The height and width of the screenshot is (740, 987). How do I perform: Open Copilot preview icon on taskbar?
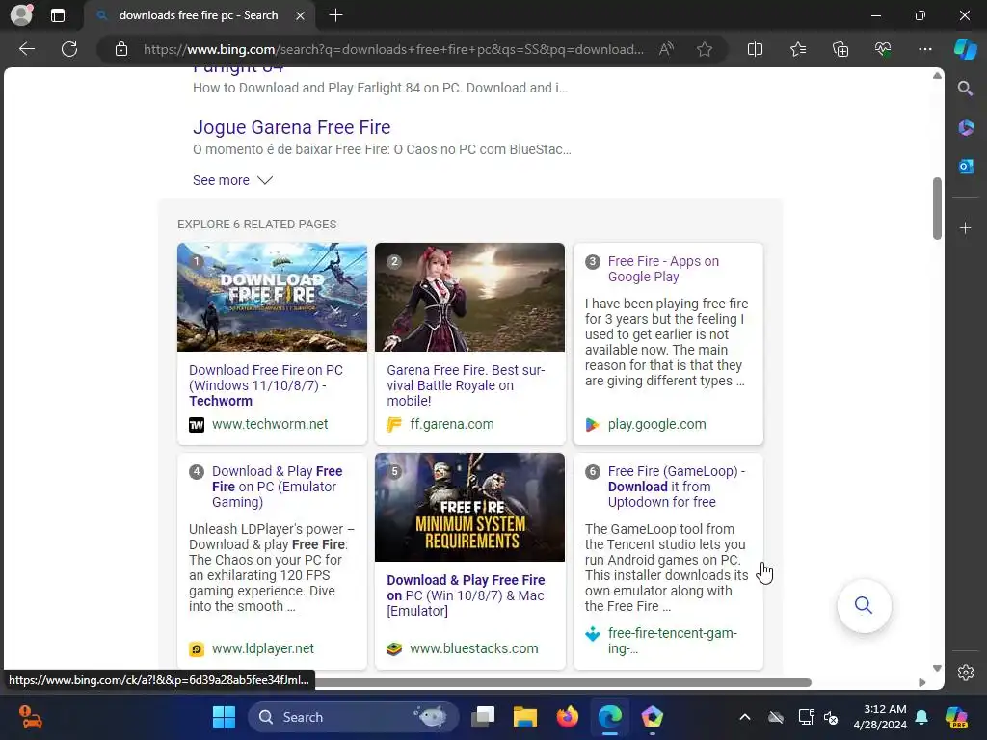coord(956,717)
